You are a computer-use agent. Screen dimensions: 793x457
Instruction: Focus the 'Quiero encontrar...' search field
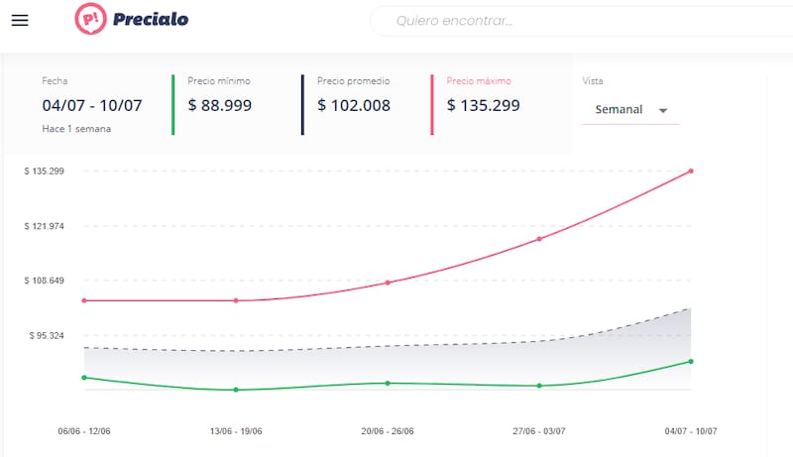coord(575,20)
